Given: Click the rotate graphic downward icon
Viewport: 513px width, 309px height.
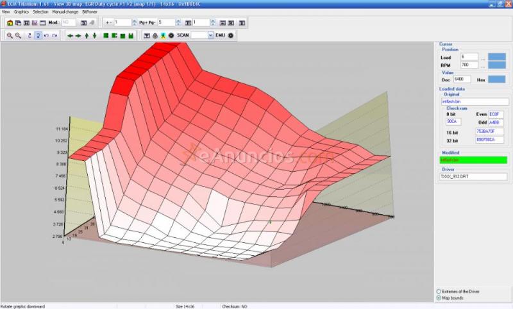Looking at the screenshot, I should 38,35.
